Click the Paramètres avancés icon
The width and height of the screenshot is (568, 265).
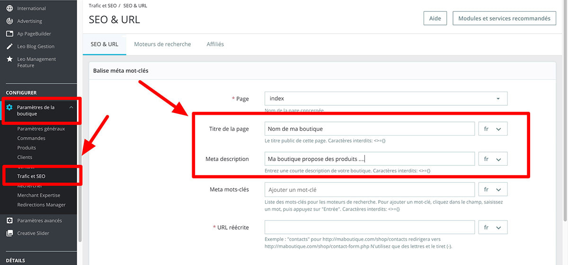(x=9, y=221)
